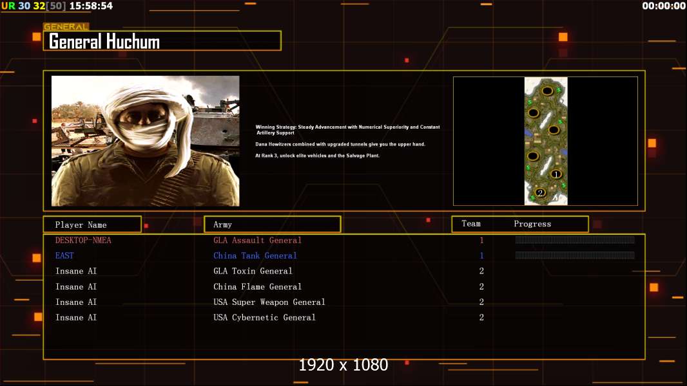
Task: Select the topmost empty start slot on minimap
Action: (x=547, y=92)
